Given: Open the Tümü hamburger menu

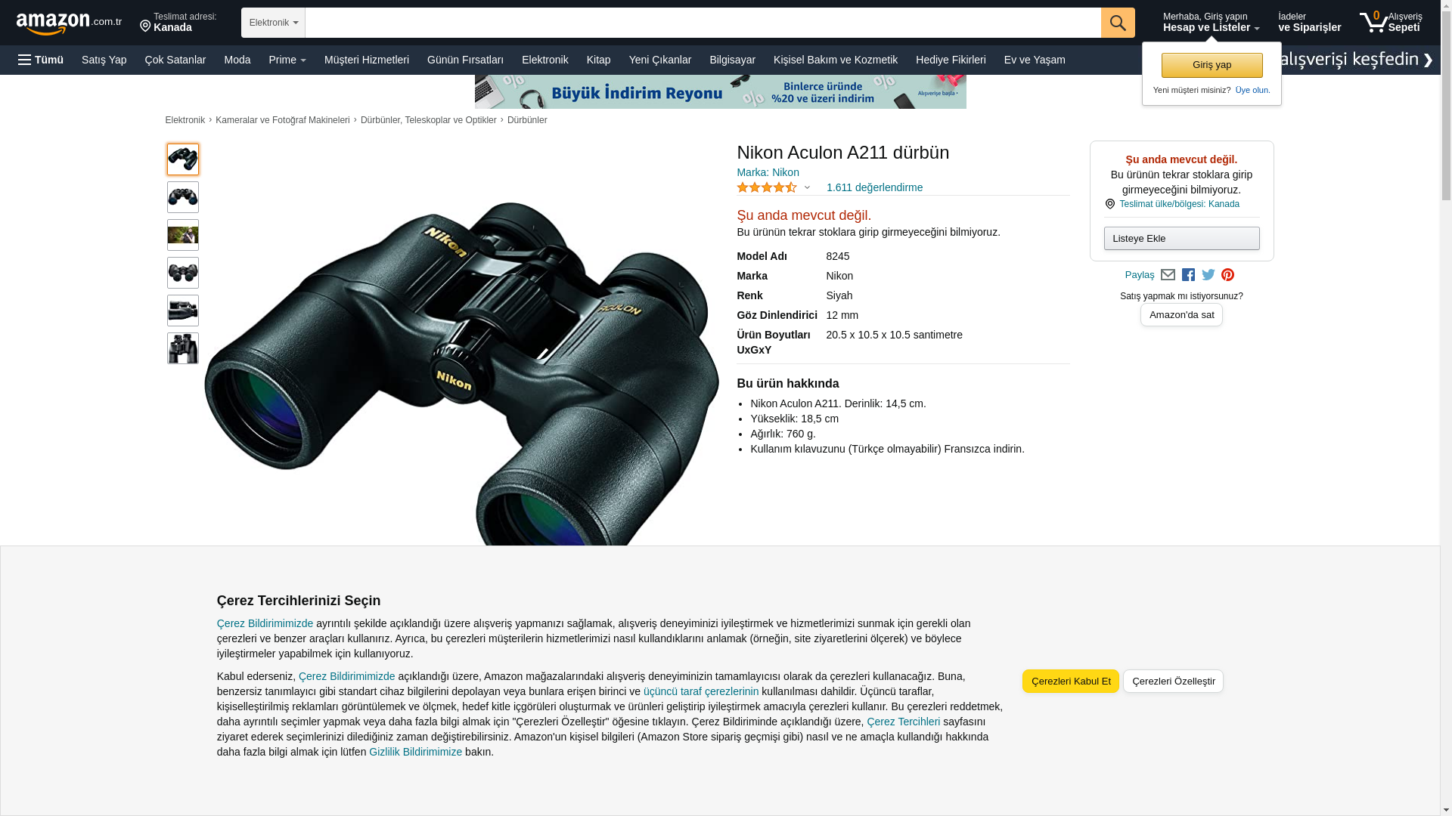Looking at the screenshot, I should [x=41, y=60].
